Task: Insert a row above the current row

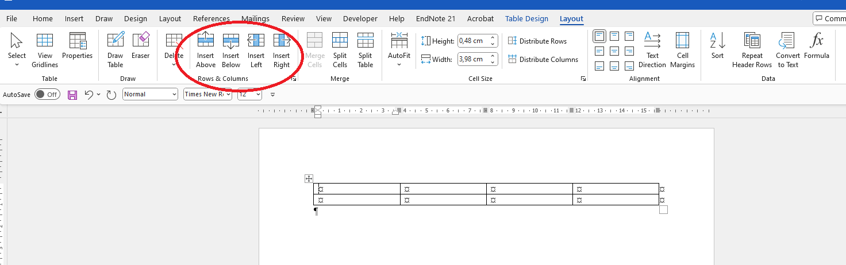Action: coord(206,50)
